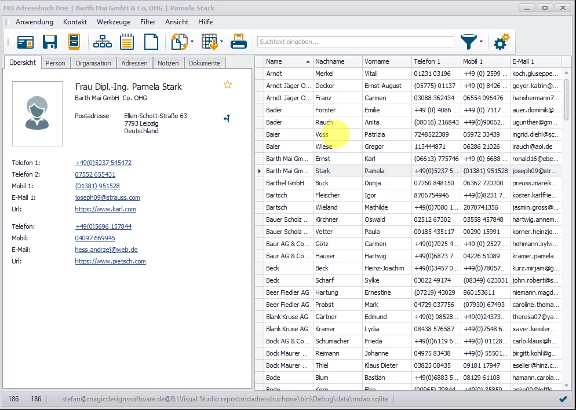Select the Klaus Dieter cell
576x410 pixels.
(x=387, y=365)
